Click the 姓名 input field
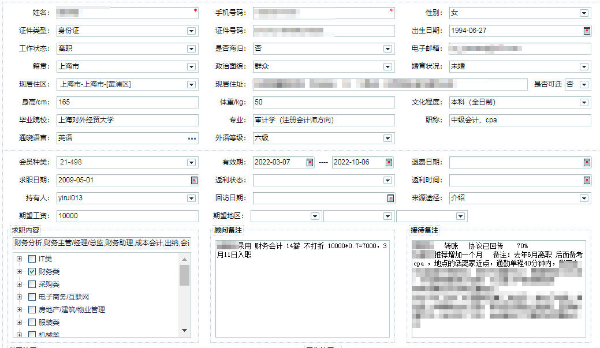 point(128,13)
